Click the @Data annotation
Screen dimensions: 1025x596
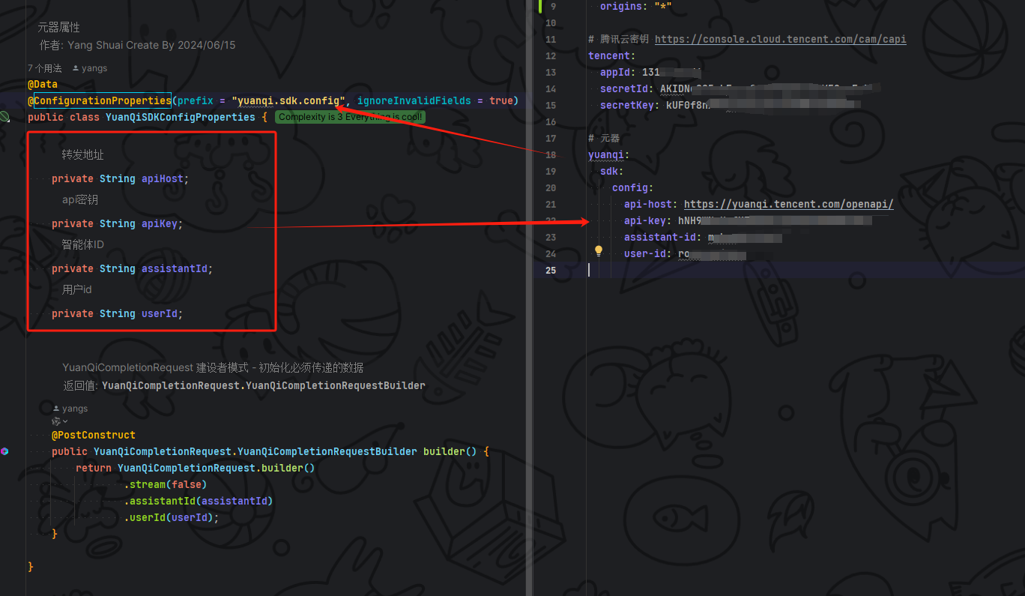[43, 84]
